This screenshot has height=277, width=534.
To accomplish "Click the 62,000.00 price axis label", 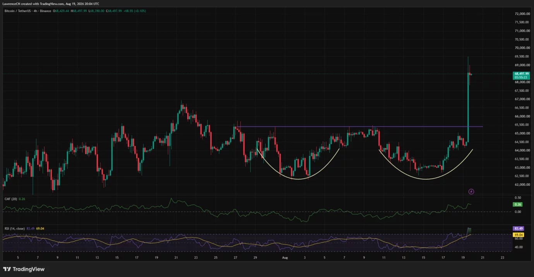I will (522, 185).
